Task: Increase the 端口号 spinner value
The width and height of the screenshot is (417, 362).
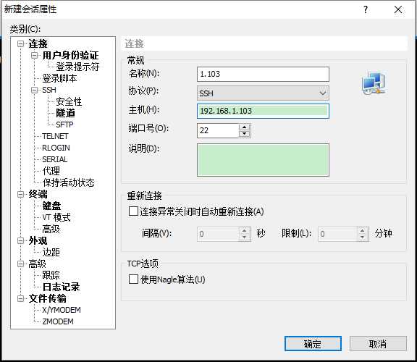Action: pos(244,127)
